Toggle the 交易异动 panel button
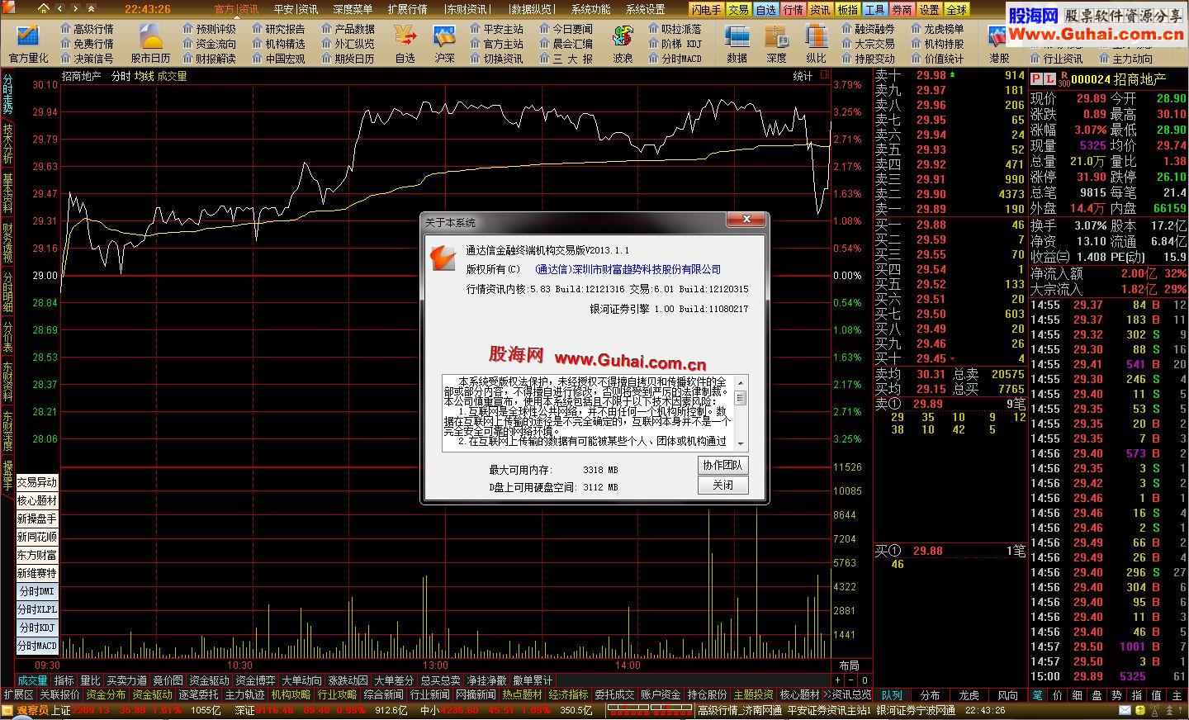Image resolution: width=1189 pixels, height=720 pixels. click(x=37, y=482)
